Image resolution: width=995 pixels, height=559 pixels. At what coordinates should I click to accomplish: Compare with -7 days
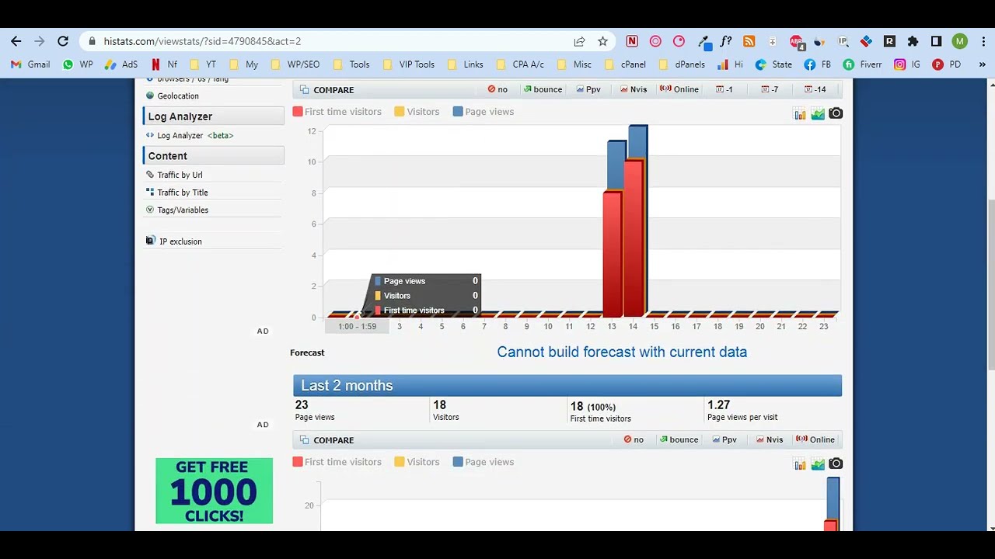point(770,89)
